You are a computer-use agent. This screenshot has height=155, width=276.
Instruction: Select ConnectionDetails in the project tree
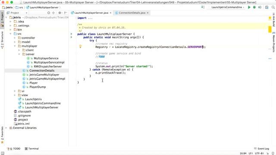[x=42, y=71]
